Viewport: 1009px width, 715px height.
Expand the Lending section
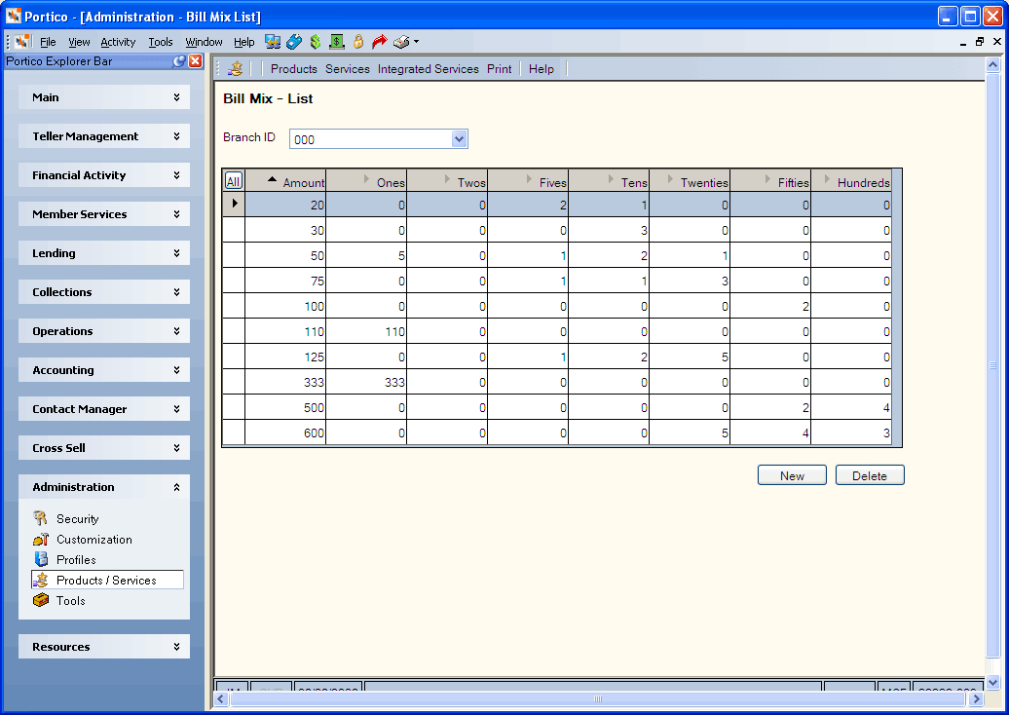click(x=104, y=253)
